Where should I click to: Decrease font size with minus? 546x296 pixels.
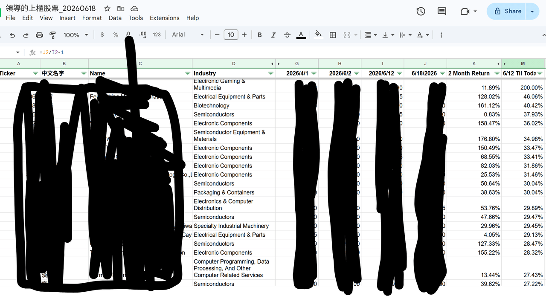(217, 35)
